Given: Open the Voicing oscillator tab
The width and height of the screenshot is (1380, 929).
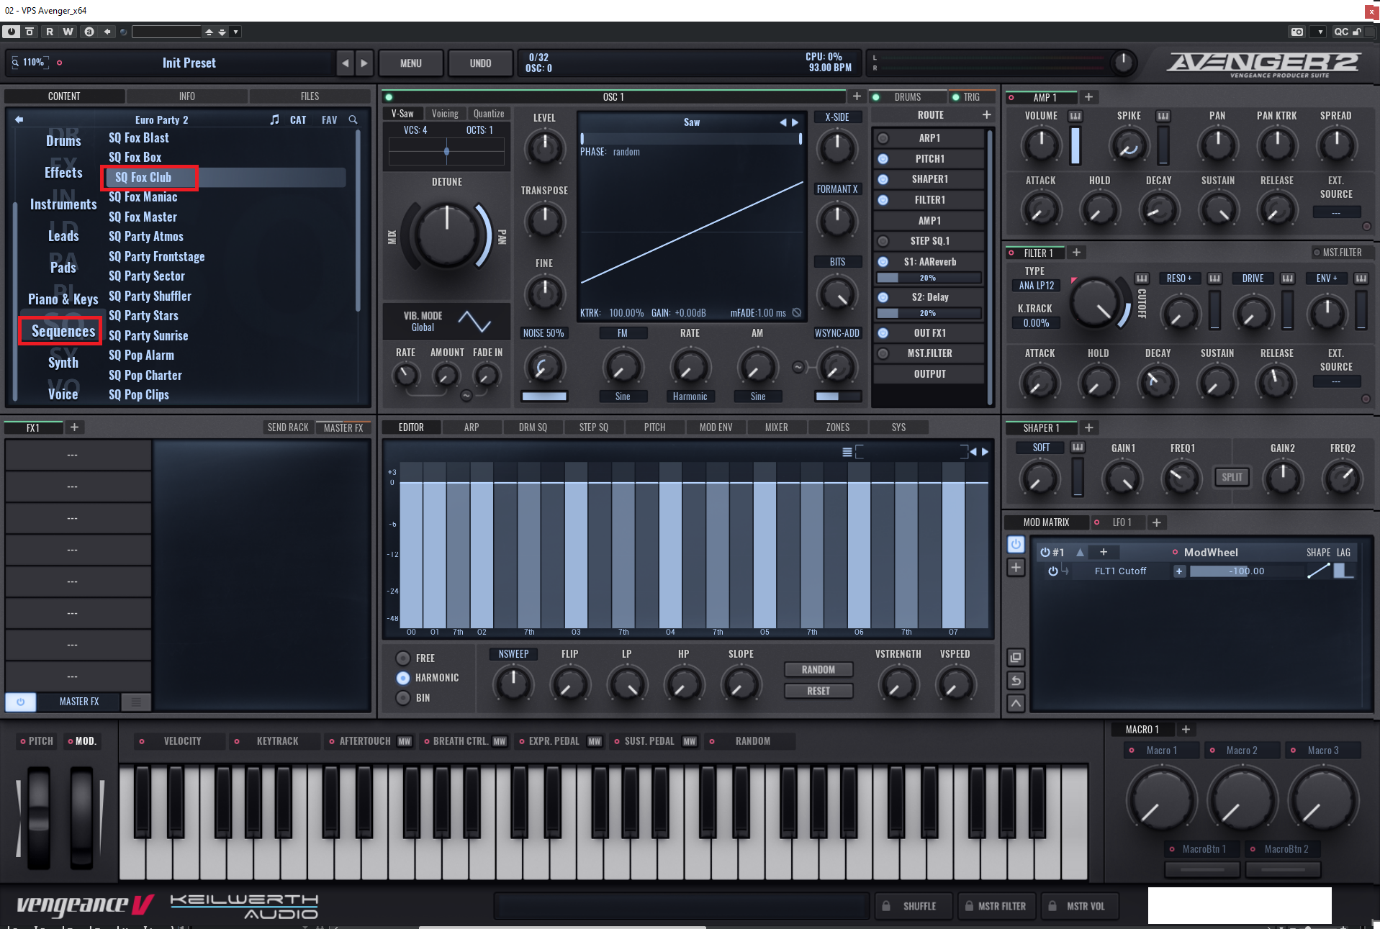Looking at the screenshot, I should click(445, 114).
